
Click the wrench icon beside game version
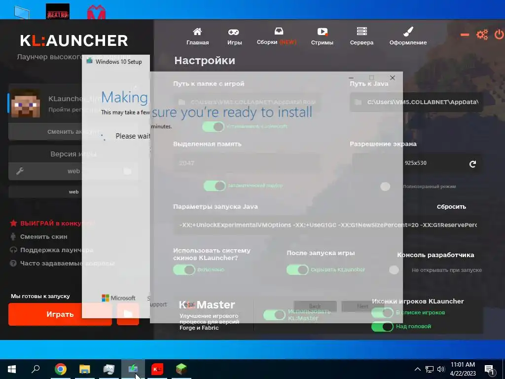pyautogui.click(x=20, y=171)
